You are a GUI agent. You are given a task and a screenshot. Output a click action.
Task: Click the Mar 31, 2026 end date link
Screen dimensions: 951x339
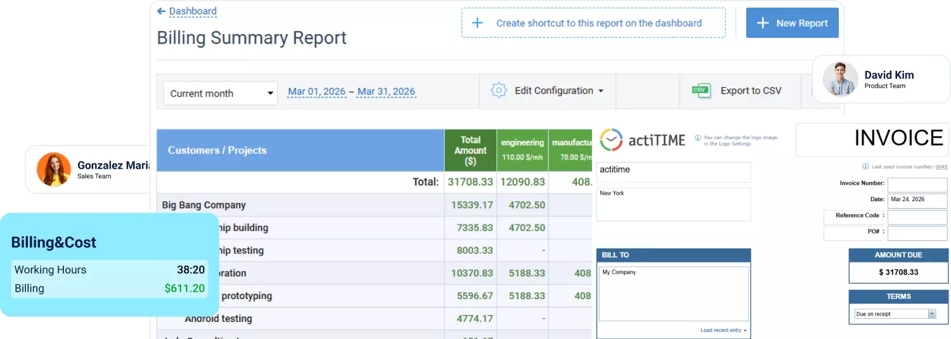(386, 92)
